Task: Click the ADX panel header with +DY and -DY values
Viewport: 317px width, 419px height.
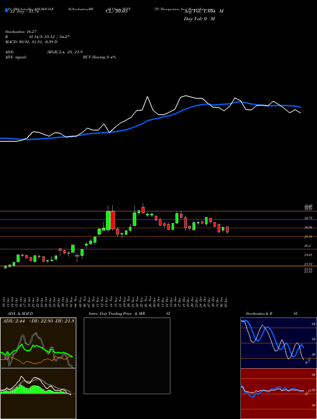Action: 39,321
